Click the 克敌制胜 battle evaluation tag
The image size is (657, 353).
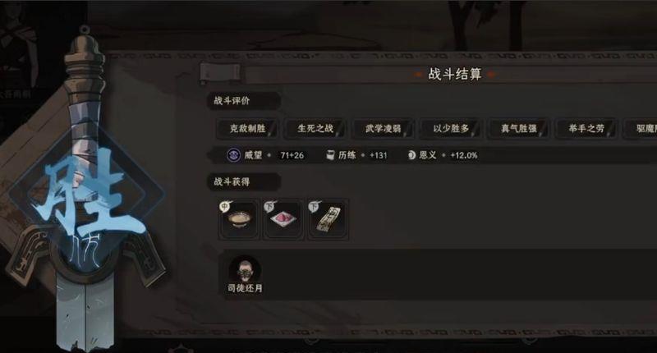click(x=247, y=129)
